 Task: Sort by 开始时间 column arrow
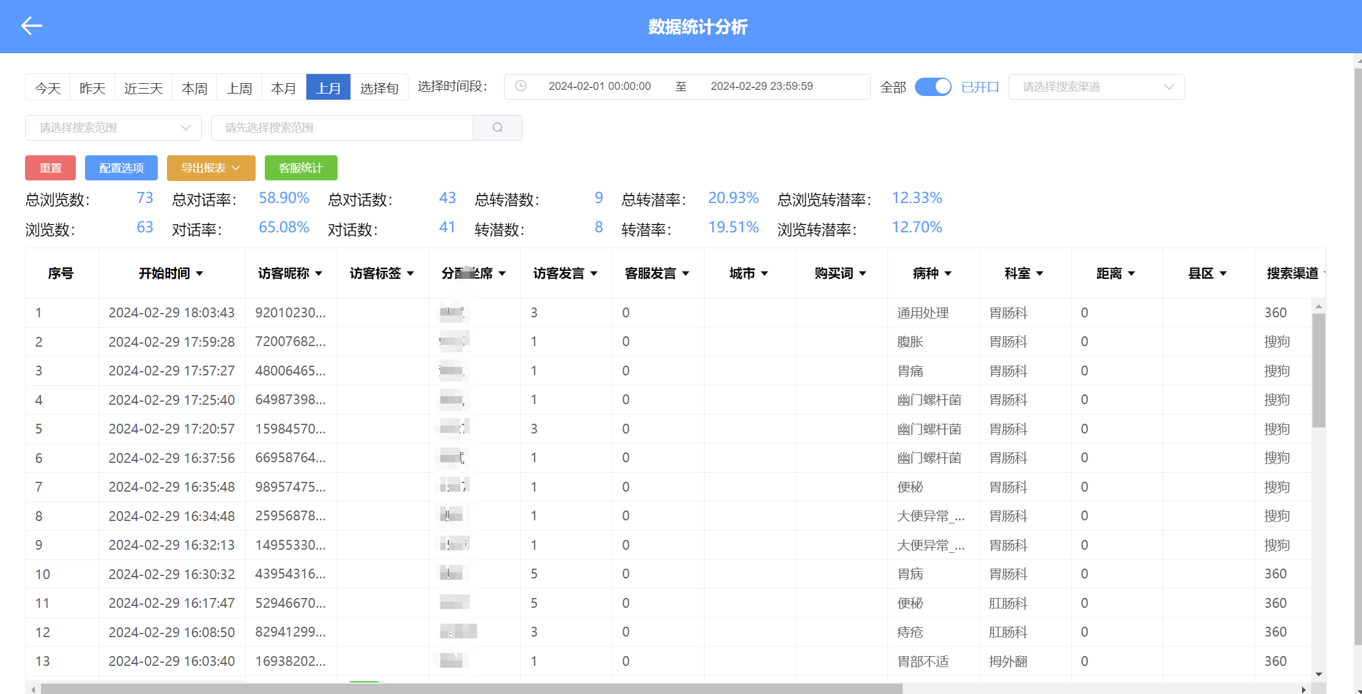coord(199,274)
